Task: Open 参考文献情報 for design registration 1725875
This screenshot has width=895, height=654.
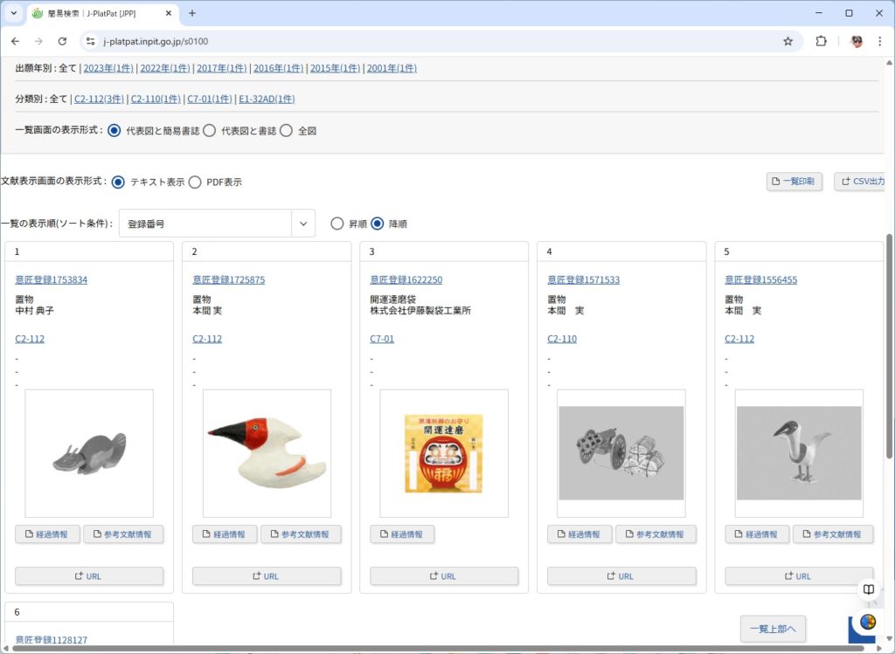Action: [302, 534]
